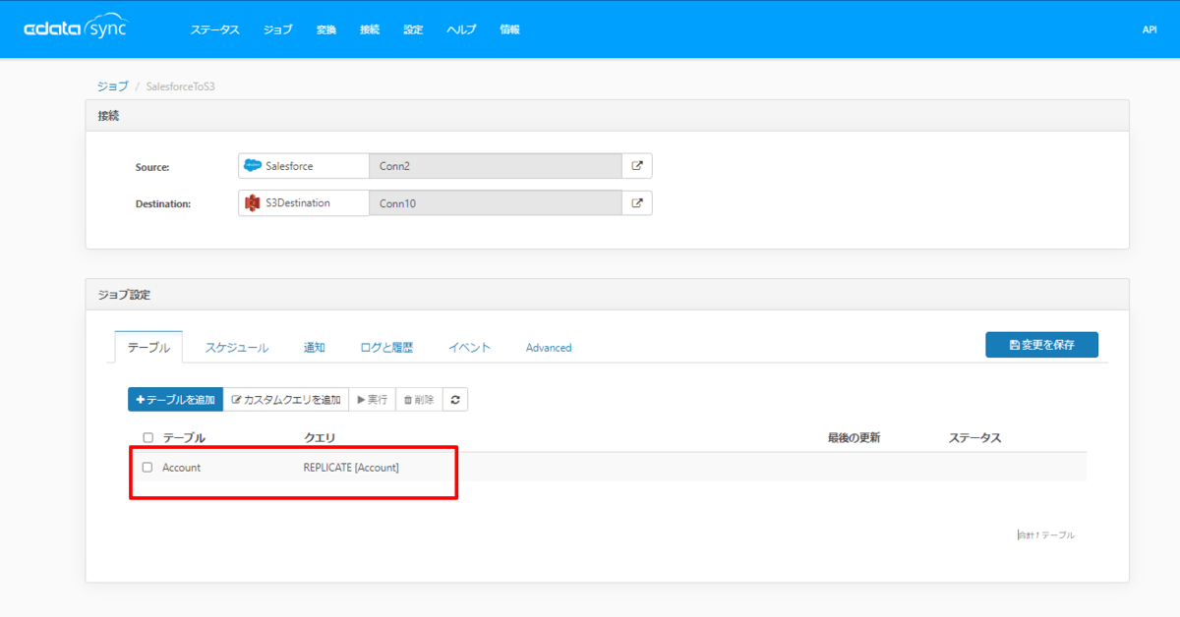Click the 合計 1 テーブル count text

pos(1046,535)
